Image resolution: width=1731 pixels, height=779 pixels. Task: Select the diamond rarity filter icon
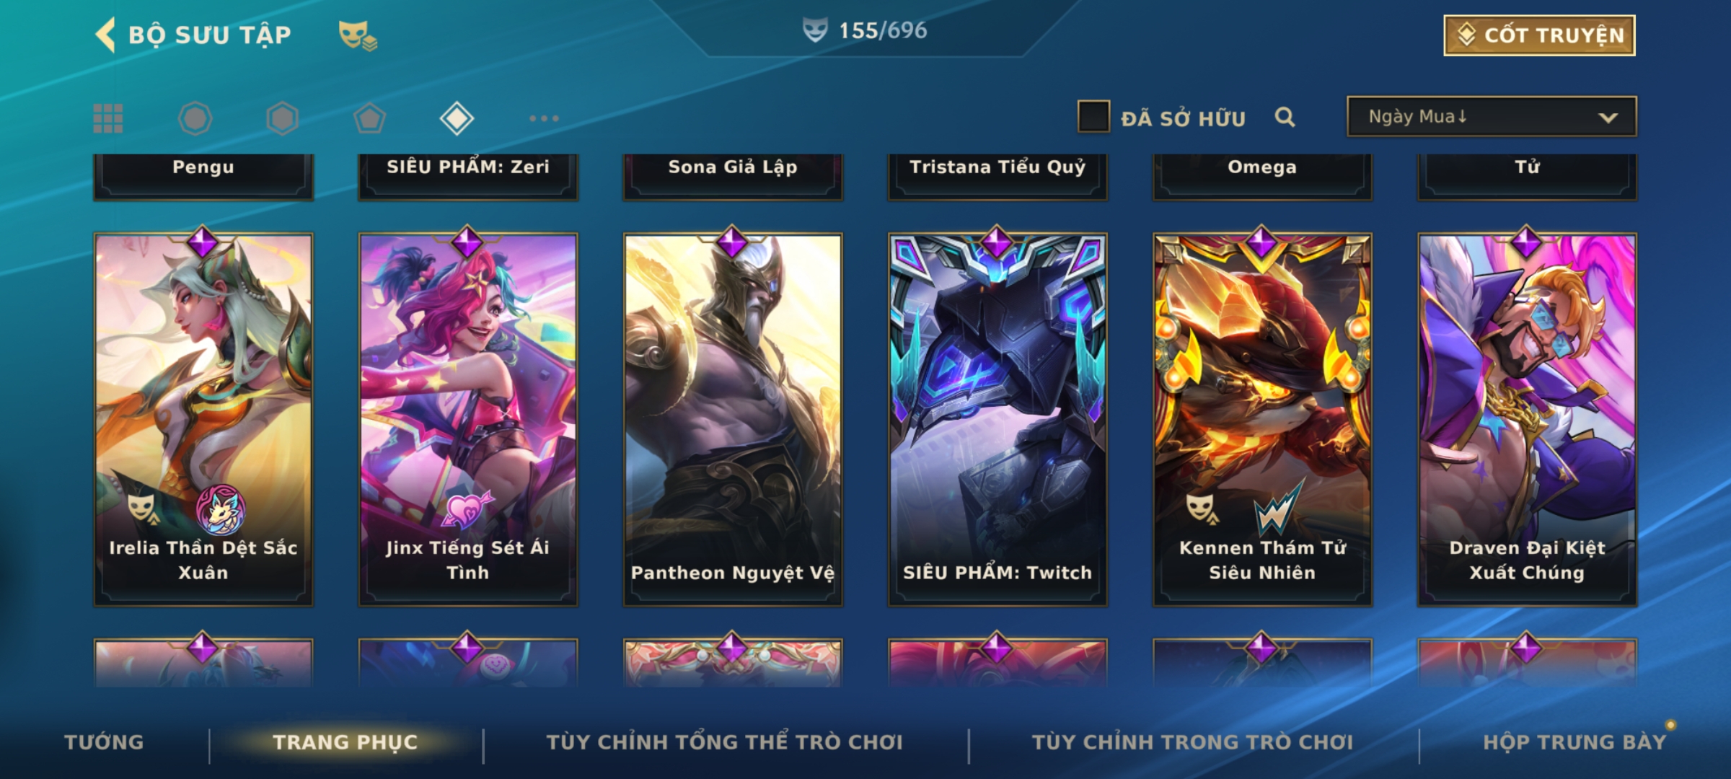pyautogui.click(x=457, y=118)
